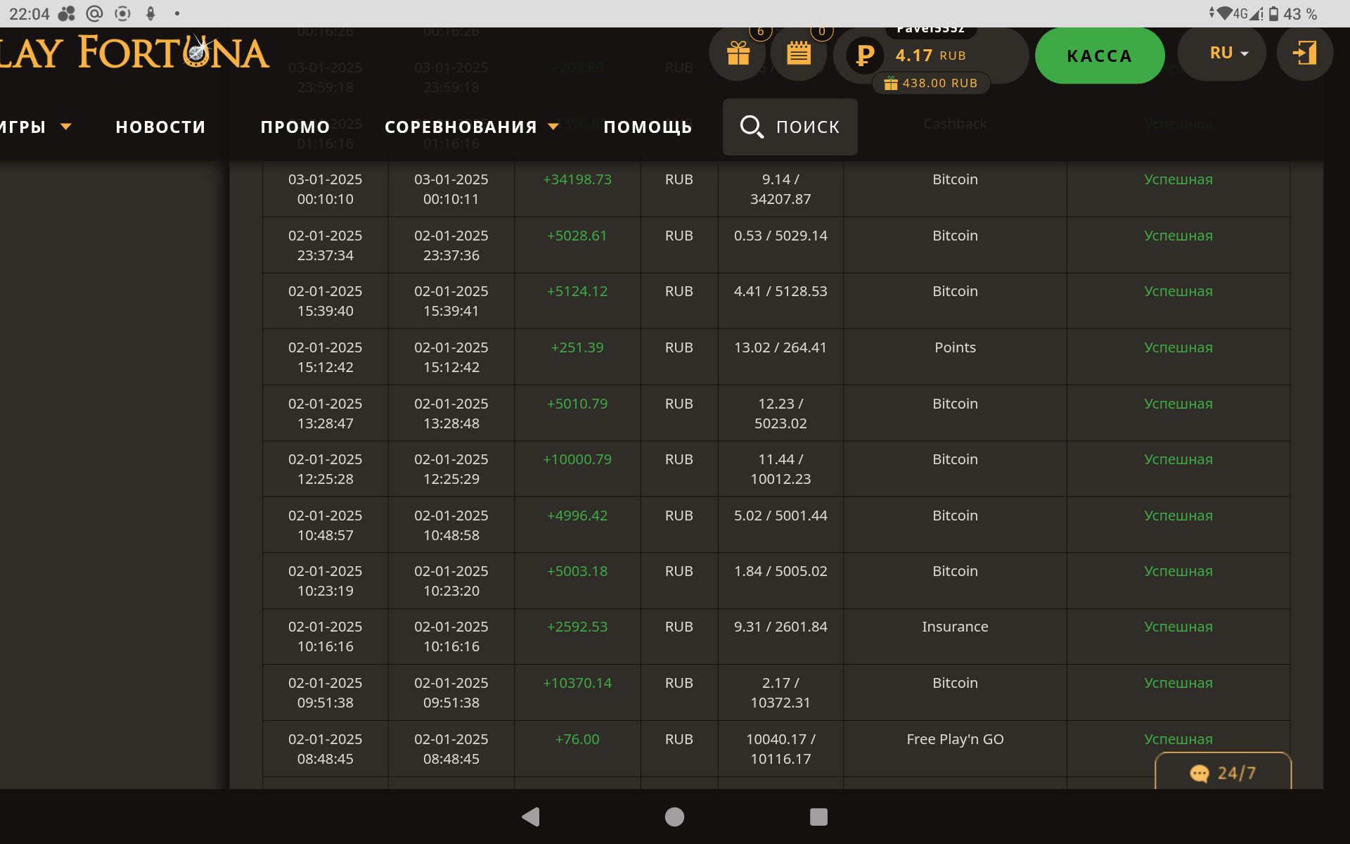Click the Play Fortuna logo

pos(134,53)
